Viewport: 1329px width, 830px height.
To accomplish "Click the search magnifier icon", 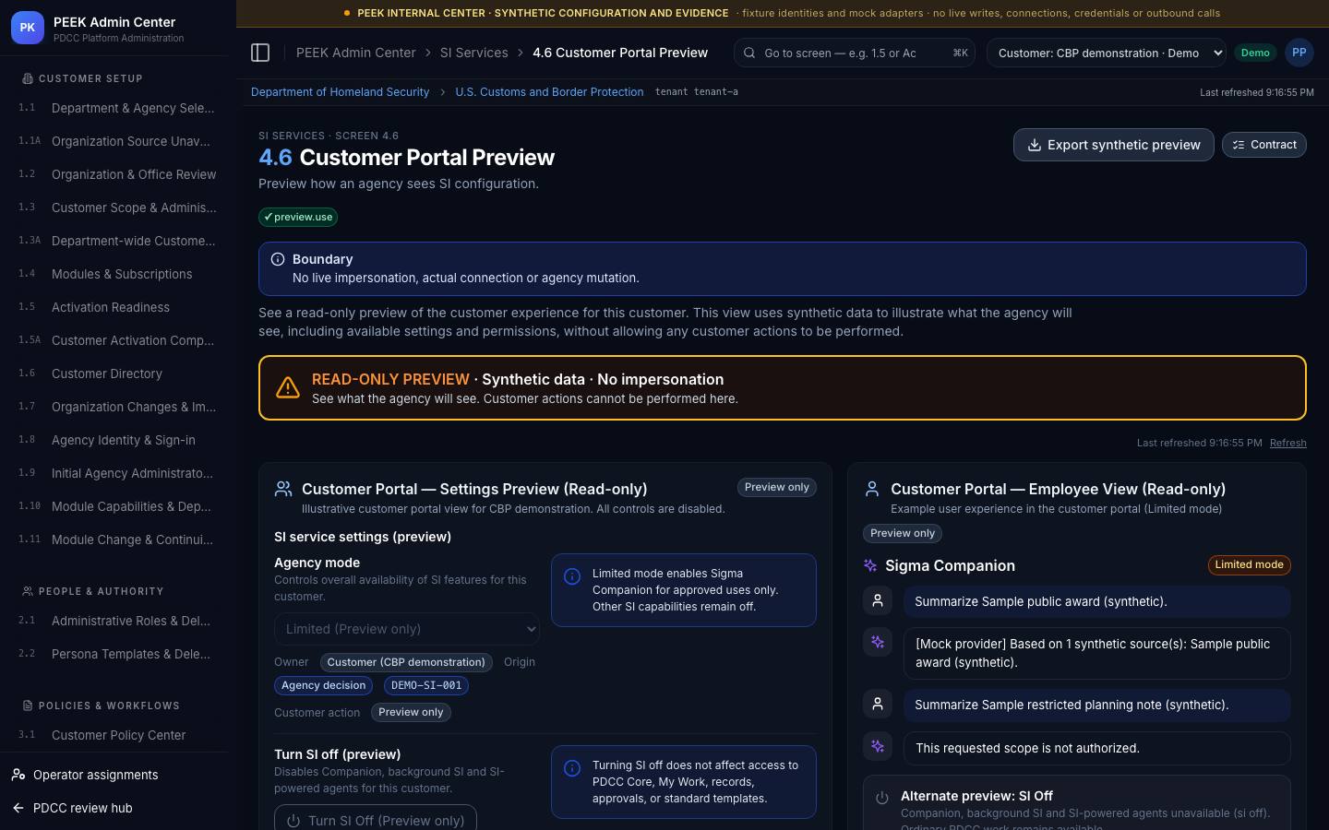I will 749,53.
